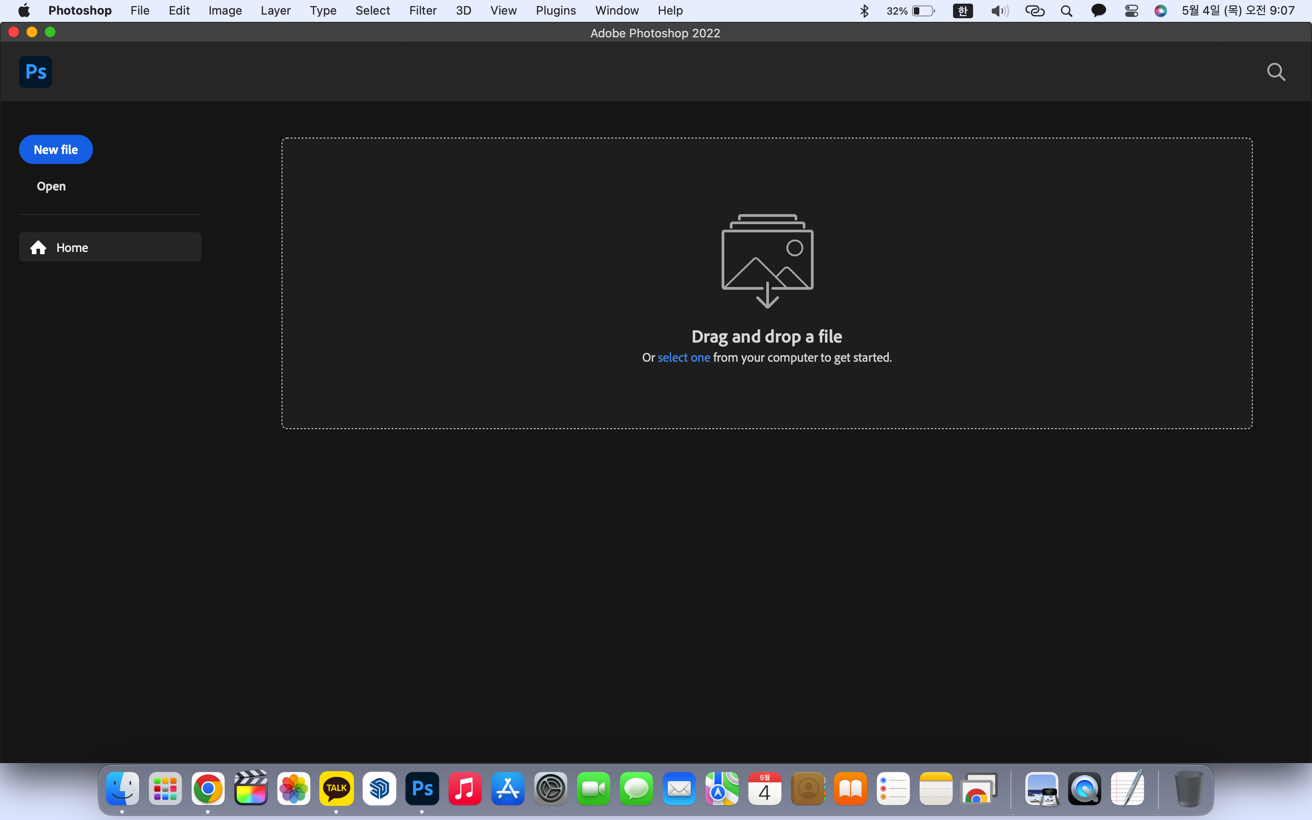The height and width of the screenshot is (820, 1312).
Task: Open the Plugins menu
Action: [x=555, y=10]
